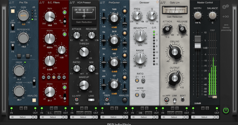
Task: Switch the meter to POST
Action: tap(214, 97)
